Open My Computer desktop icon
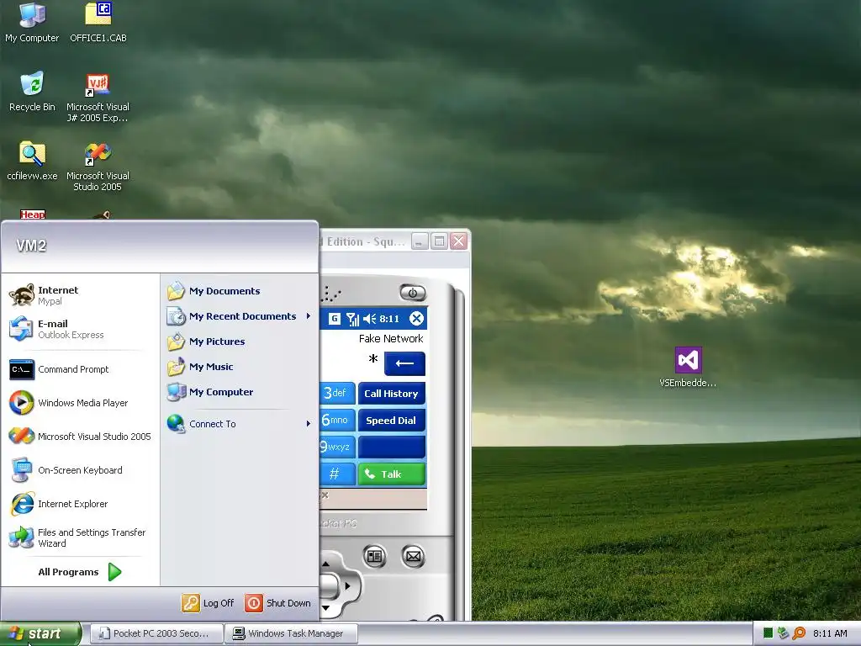 point(32,22)
